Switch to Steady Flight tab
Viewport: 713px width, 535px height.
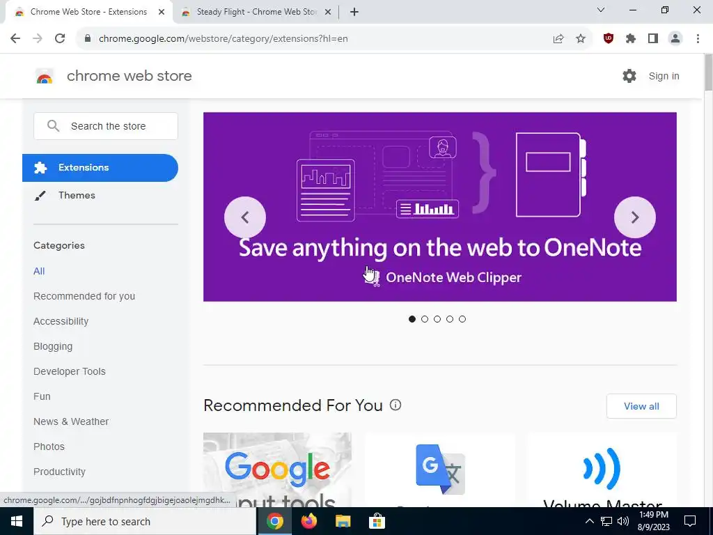point(256,13)
